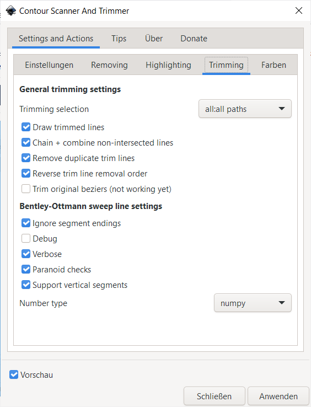This screenshot has height=407, width=311.
Task: Uncheck Ignore segment endings
Action: pyautogui.click(x=26, y=223)
